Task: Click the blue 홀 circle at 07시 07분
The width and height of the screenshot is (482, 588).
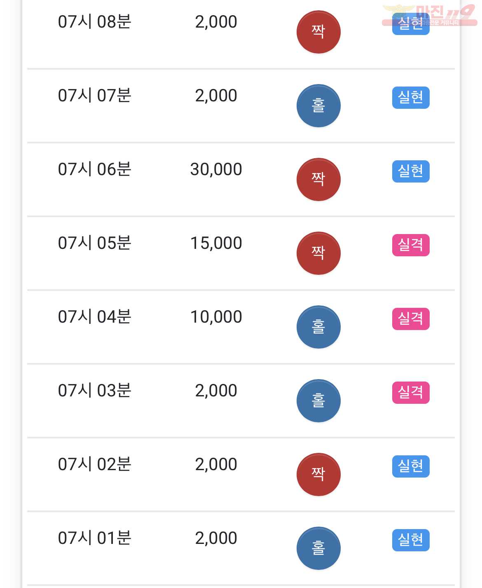Action: (x=318, y=106)
